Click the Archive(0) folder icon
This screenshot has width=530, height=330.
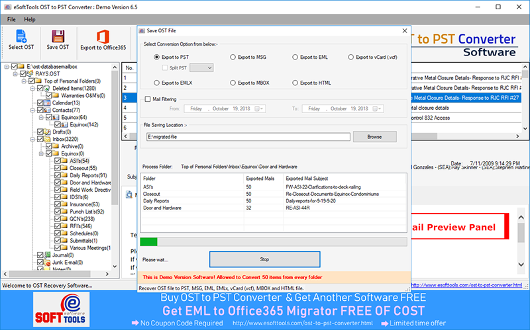point(56,146)
